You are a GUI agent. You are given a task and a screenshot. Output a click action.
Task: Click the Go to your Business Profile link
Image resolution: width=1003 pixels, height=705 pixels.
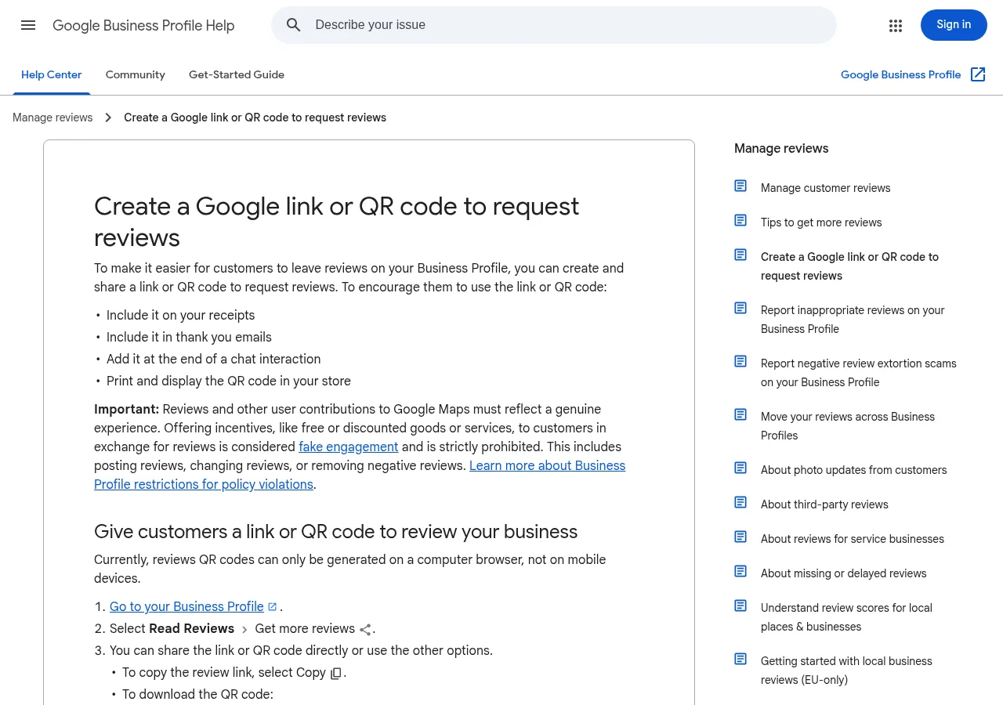click(x=186, y=606)
